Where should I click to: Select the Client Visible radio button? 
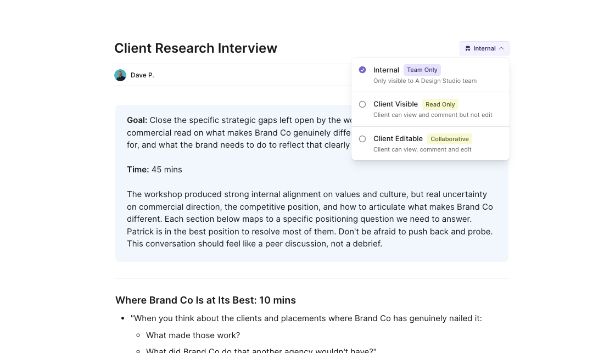[362, 104]
